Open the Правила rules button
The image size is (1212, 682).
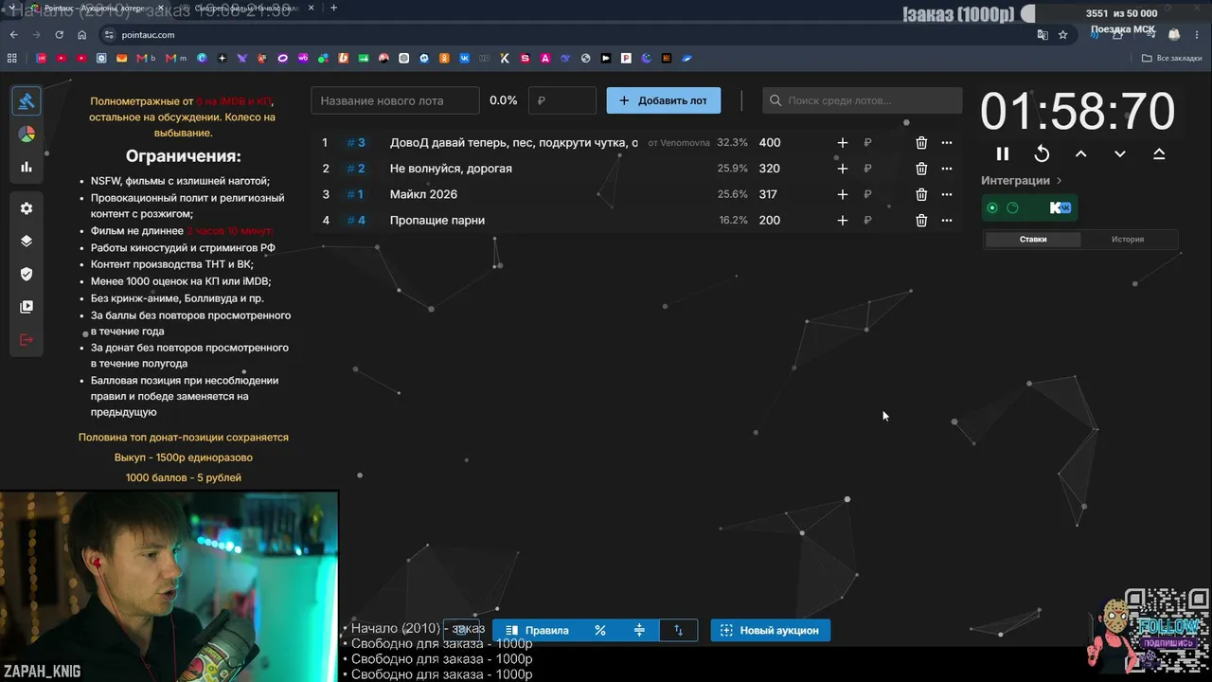tap(537, 630)
